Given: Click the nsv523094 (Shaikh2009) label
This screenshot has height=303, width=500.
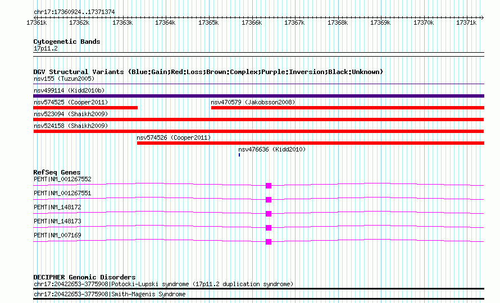Looking at the screenshot, I should pyautogui.click(x=71, y=114).
